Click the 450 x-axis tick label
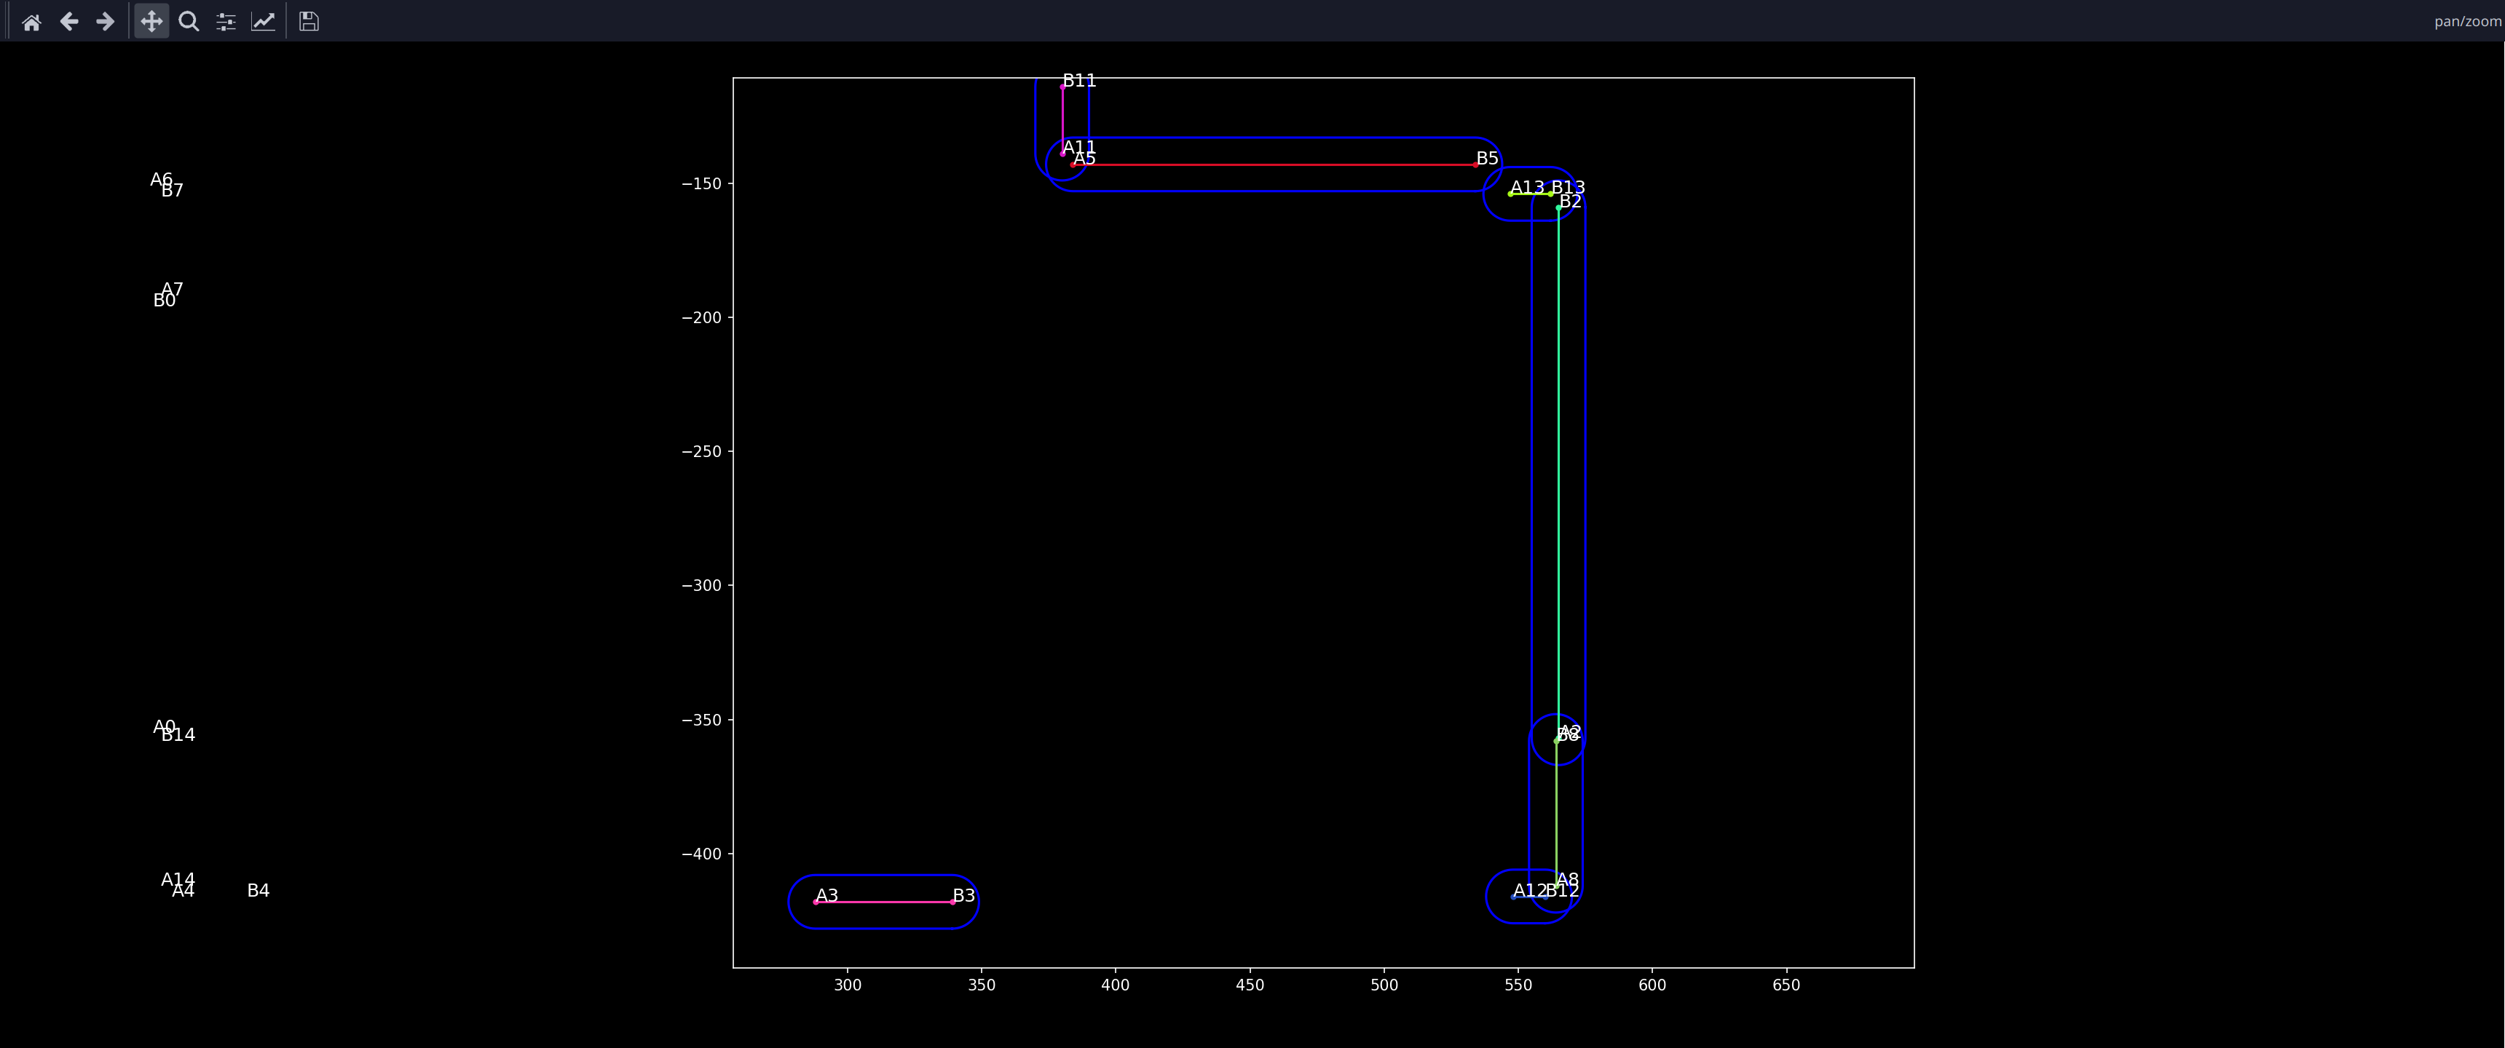 (1250, 985)
